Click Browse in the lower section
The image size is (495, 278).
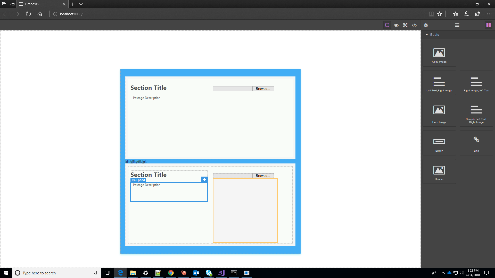pyautogui.click(x=263, y=176)
